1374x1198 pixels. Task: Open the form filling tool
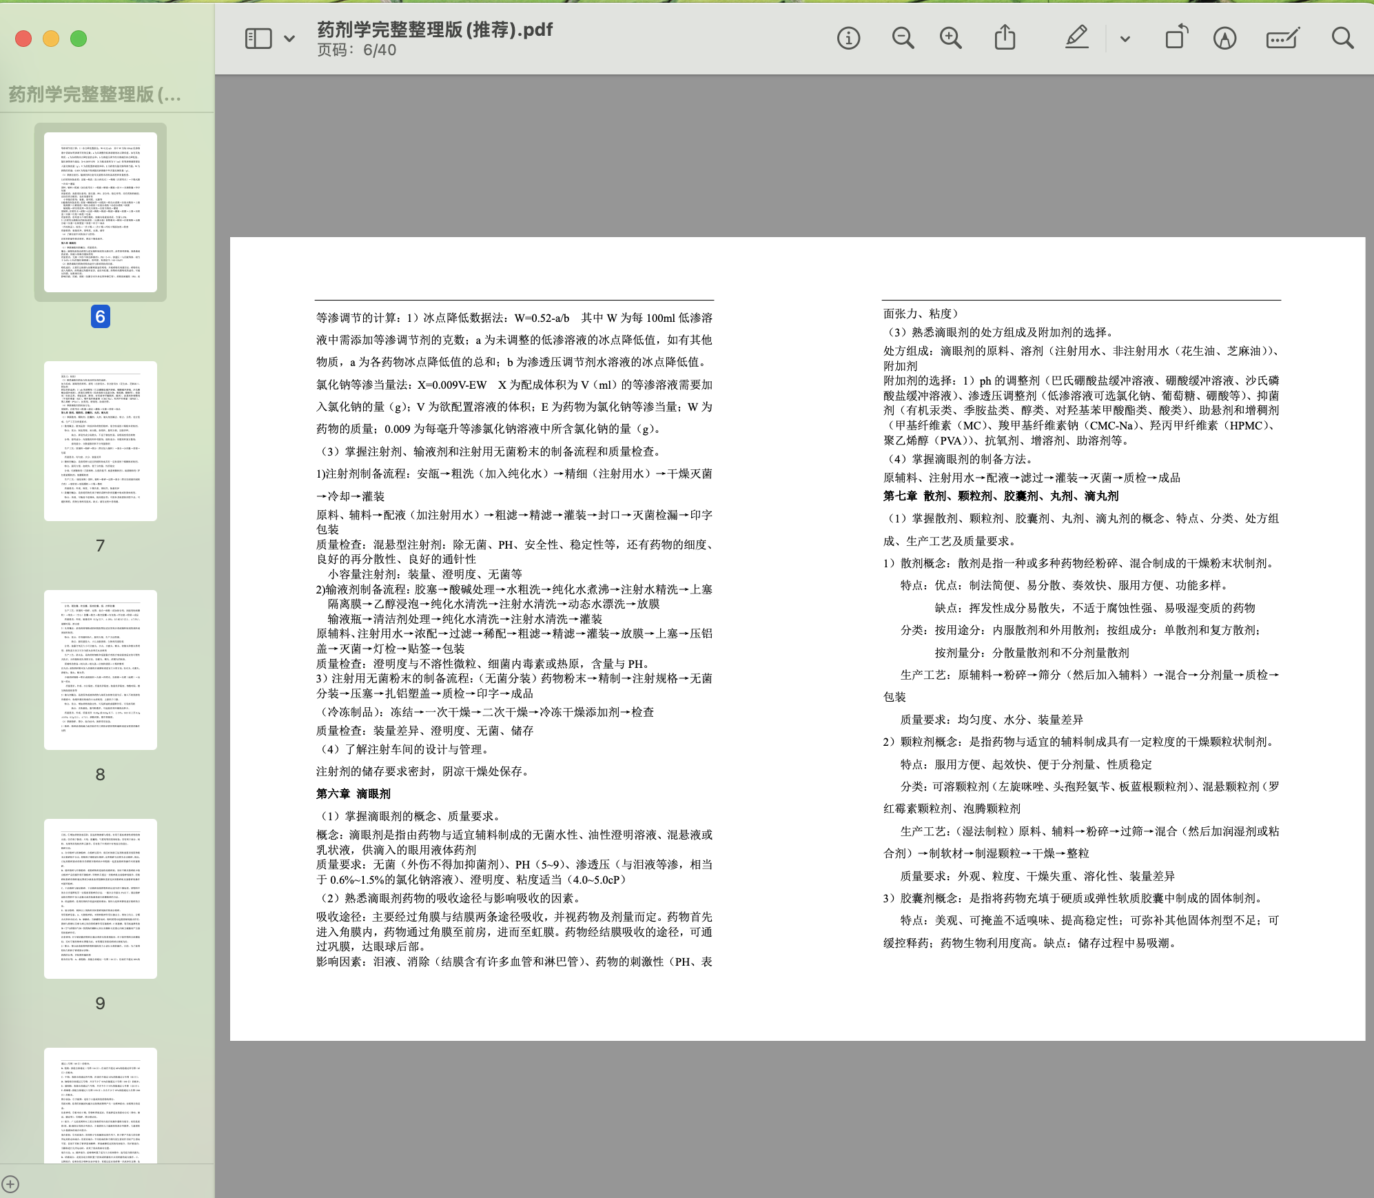point(1282,38)
